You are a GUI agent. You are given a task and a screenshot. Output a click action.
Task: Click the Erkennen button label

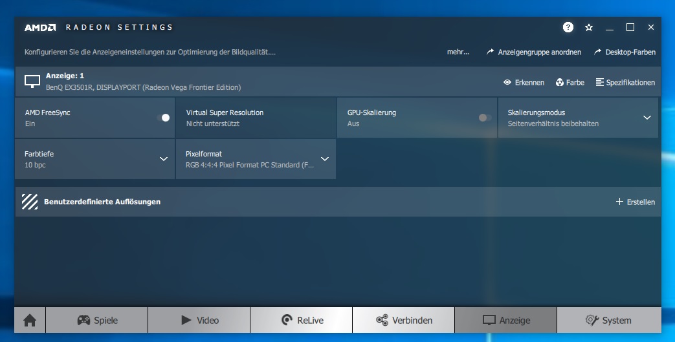[529, 83]
